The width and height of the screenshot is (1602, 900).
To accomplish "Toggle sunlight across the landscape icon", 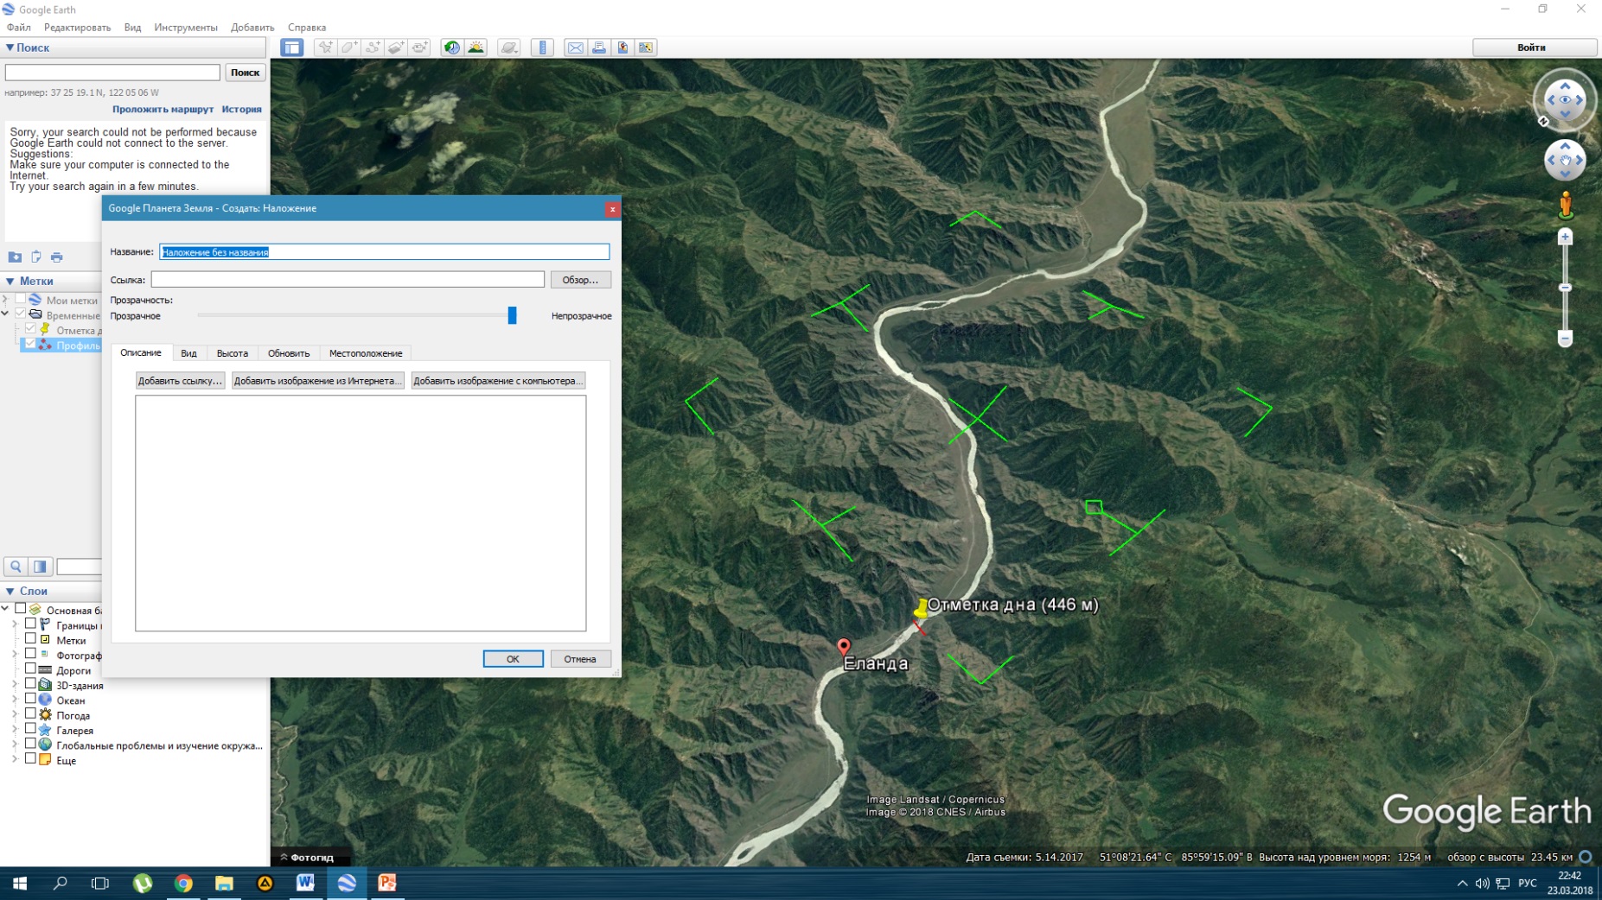I will 475,48.
